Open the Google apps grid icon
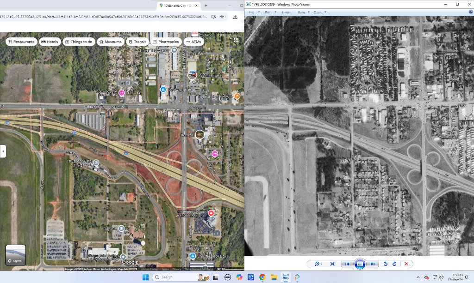The width and height of the screenshot is (474, 283). (236, 40)
